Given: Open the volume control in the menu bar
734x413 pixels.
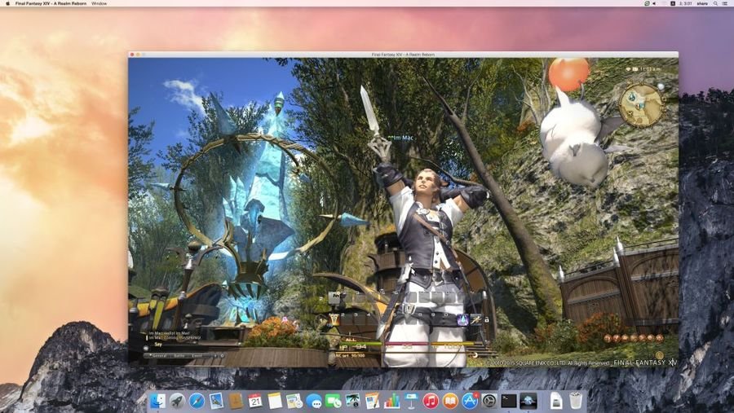Looking at the screenshot, I should tap(654, 4).
